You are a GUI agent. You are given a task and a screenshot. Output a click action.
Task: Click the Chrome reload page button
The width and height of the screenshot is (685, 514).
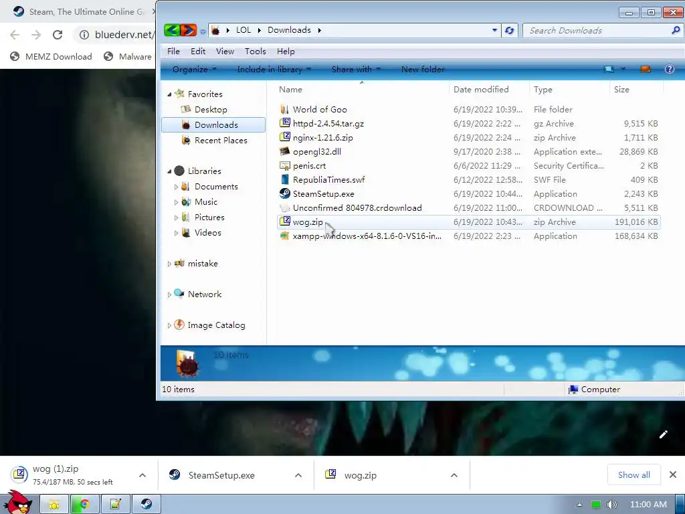pyautogui.click(x=58, y=35)
